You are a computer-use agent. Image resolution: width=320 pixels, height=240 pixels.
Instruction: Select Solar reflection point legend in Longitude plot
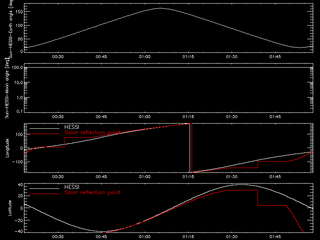[x=92, y=132]
